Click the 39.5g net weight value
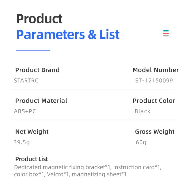Screen dimensions: 189x189 click(x=22, y=142)
